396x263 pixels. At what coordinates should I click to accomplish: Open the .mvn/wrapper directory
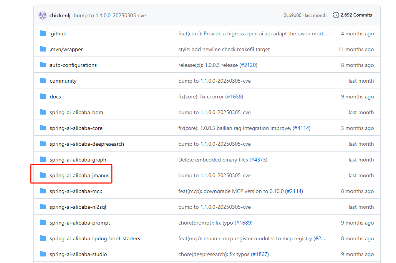pyautogui.click(x=66, y=49)
